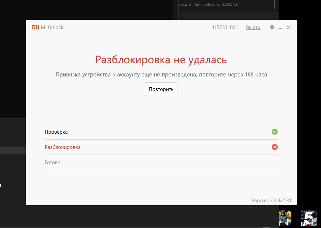Click the 168 hours error message text

pos(161,74)
